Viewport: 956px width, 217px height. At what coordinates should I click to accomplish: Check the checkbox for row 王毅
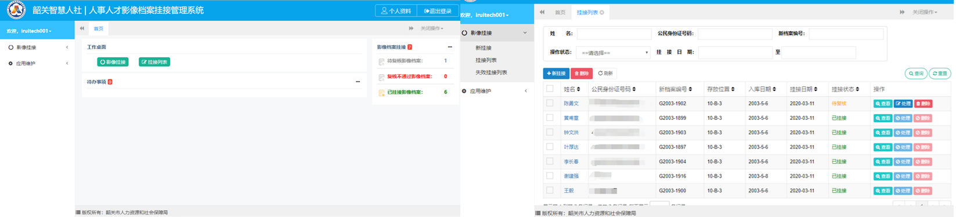click(x=550, y=190)
